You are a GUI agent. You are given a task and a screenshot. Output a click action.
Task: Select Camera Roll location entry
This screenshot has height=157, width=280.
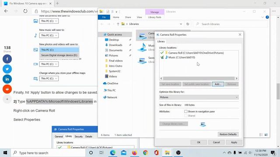pos(196,53)
